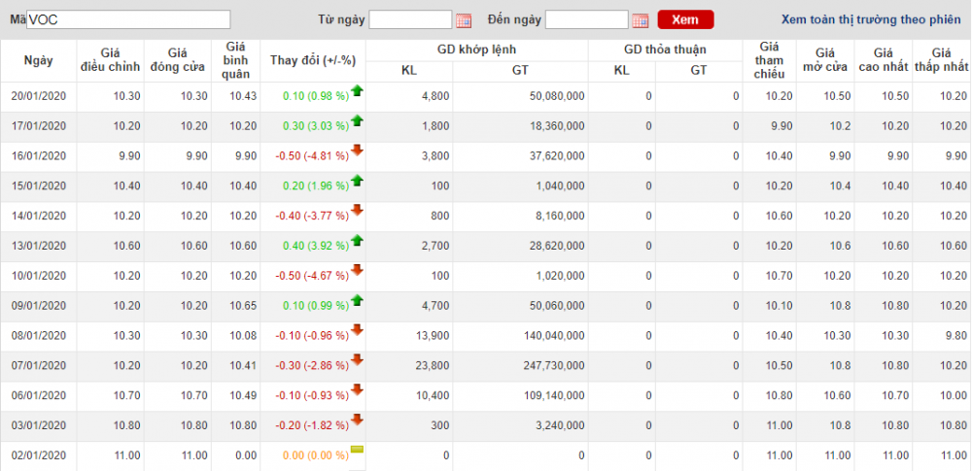Click the Giá cao nhất column header
Screen dimensions: 972x471
tap(884, 61)
